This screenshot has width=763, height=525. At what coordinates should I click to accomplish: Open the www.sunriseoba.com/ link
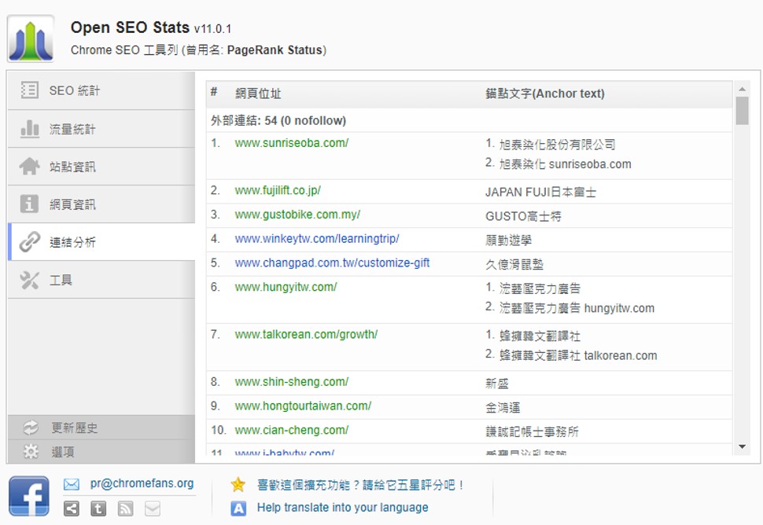(292, 143)
